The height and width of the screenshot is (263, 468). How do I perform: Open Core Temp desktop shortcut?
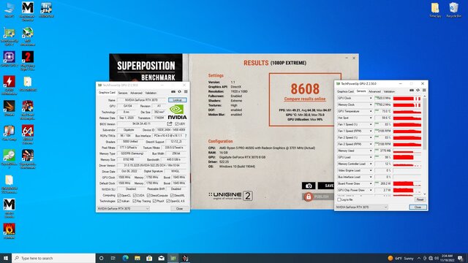pos(10,133)
